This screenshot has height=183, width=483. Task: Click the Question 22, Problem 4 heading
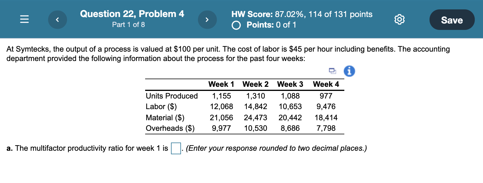[132, 13]
